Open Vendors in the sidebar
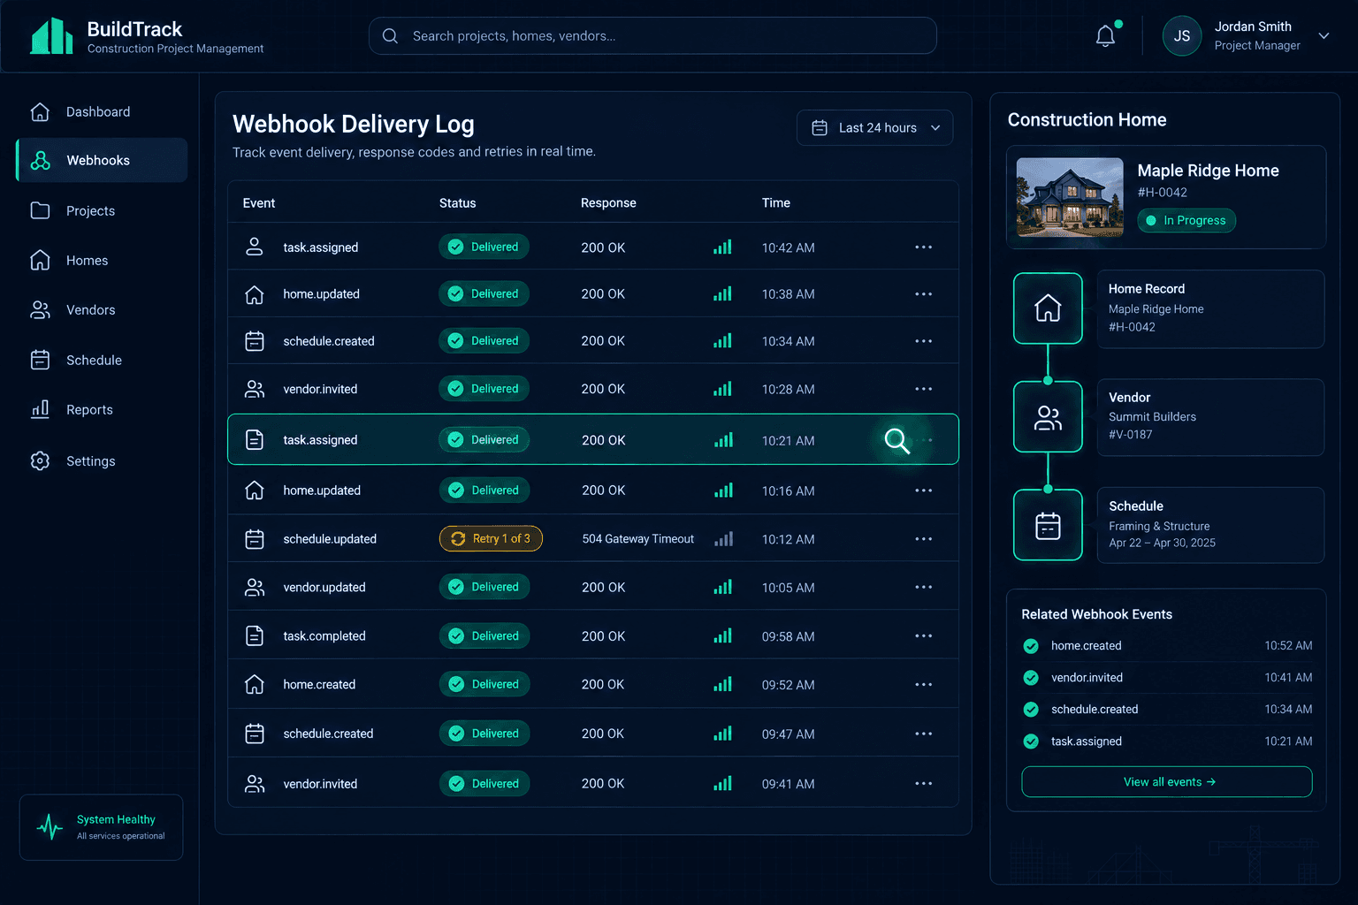Viewport: 1358px width, 905px height. coord(102,310)
